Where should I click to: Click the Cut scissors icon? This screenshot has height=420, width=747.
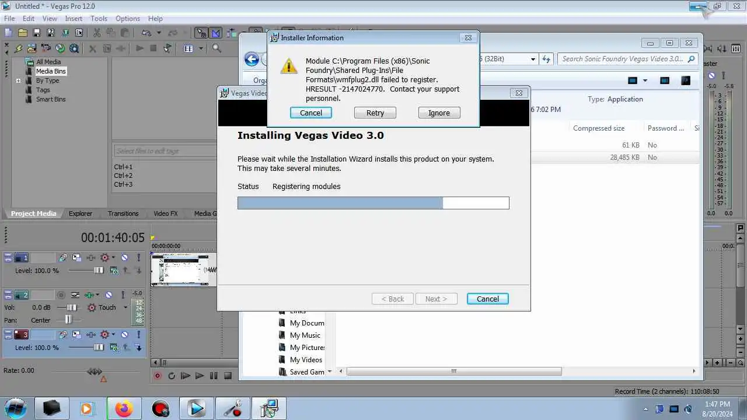pyautogui.click(x=97, y=33)
